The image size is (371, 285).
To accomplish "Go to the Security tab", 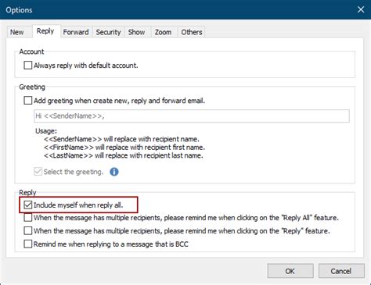I will 108,32.
